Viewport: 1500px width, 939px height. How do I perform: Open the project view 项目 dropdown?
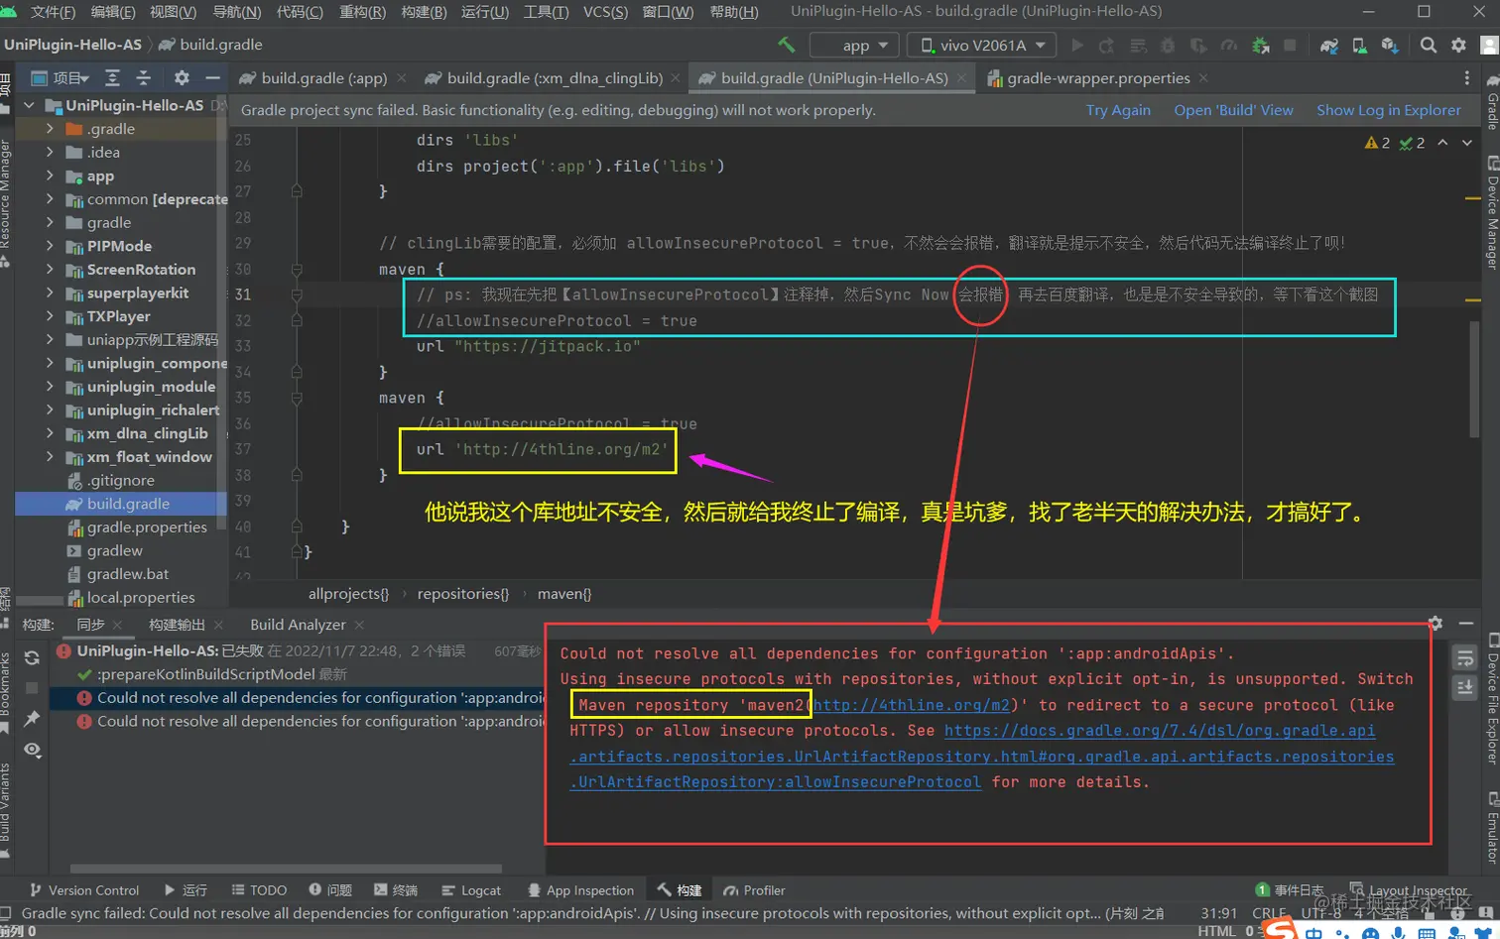(60, 77)
